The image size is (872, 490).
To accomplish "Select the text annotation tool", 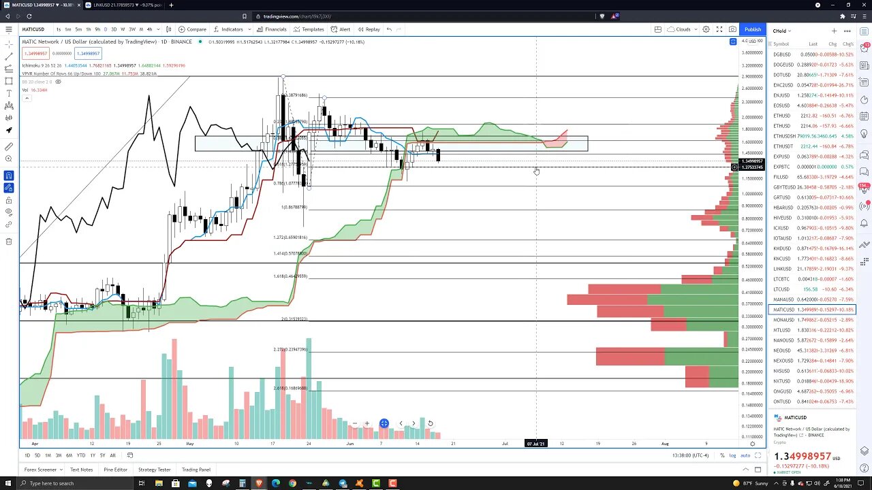I will [8, 93].
